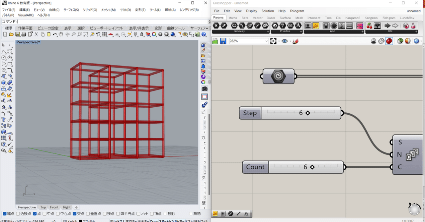
Task: Click the Vector parameter arrow icon in Grasshopper
Action: coord(224,26)
